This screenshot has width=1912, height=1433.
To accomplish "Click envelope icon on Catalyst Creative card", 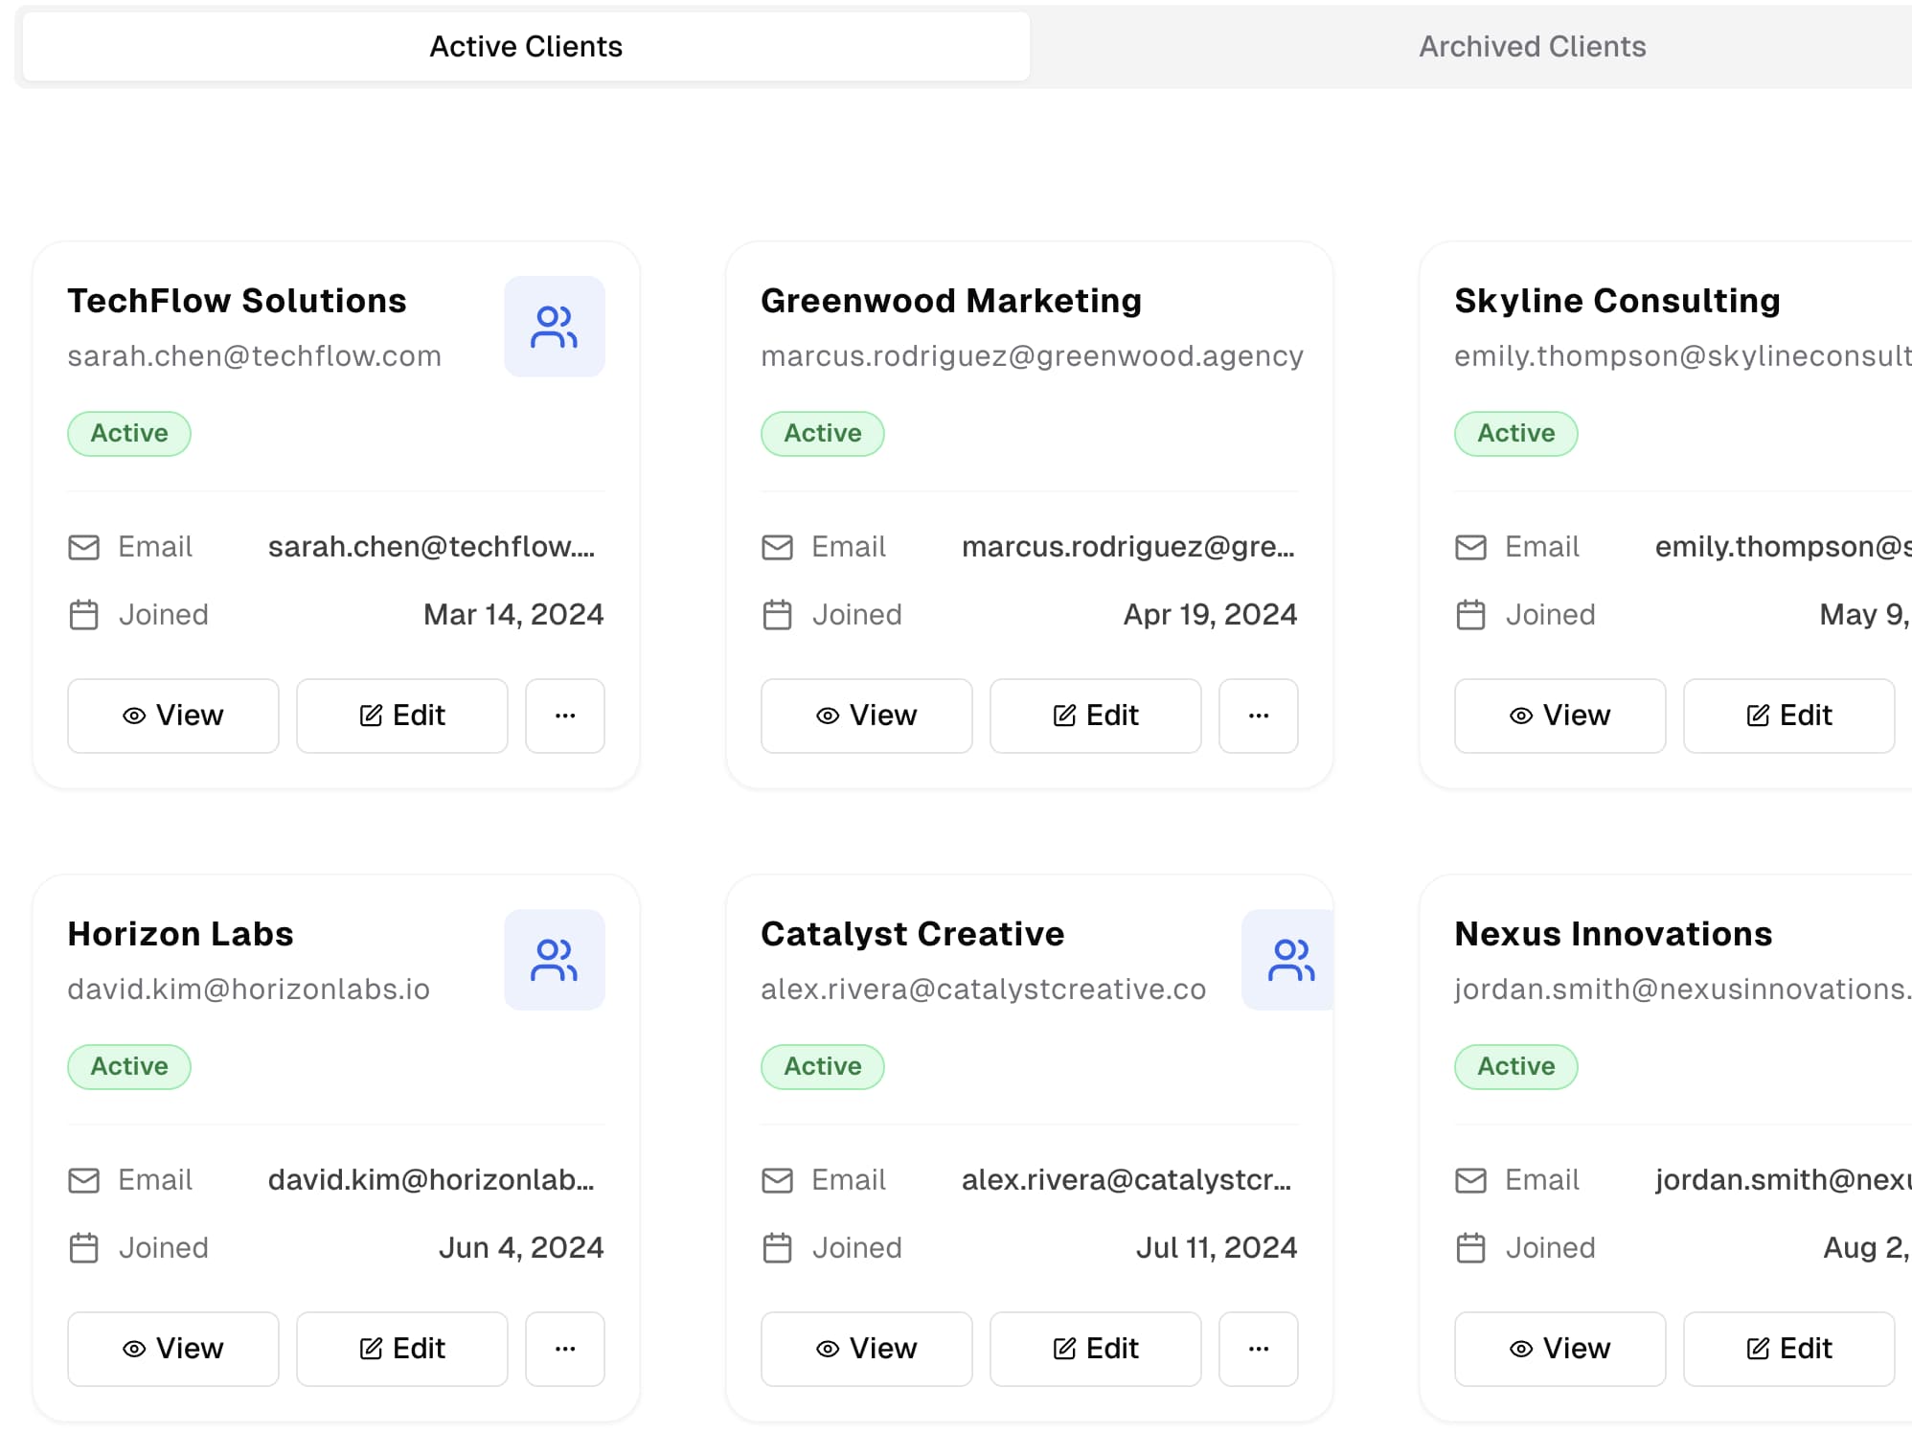I will click(x=777, y=1180).
